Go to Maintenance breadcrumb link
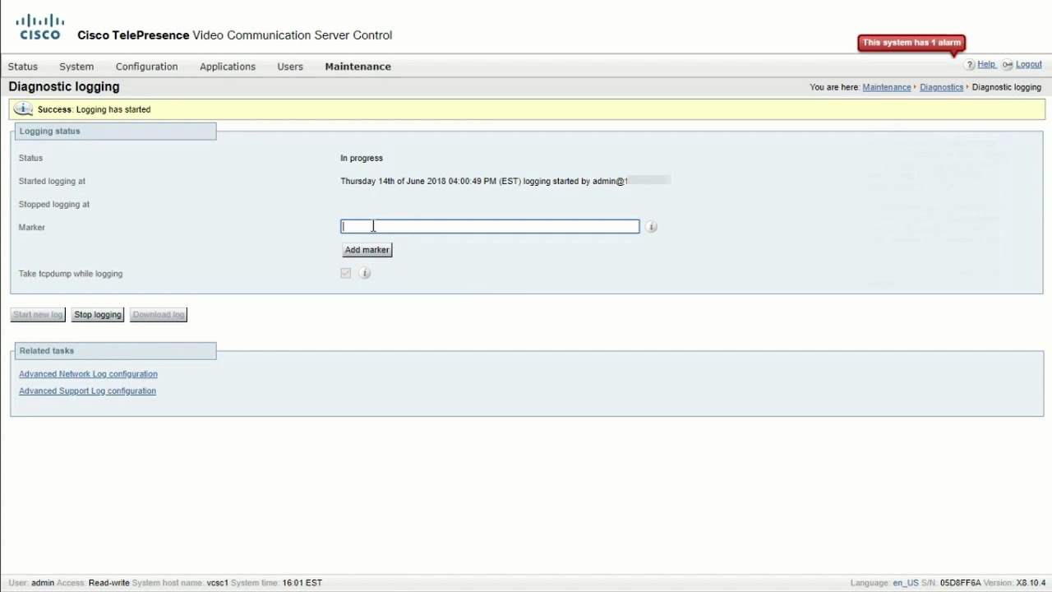The image size is (1052, 592). (x=887, y=87)
